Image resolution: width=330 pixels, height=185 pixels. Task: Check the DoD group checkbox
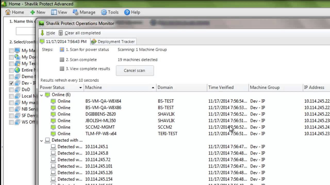click(x=11, y=90)
